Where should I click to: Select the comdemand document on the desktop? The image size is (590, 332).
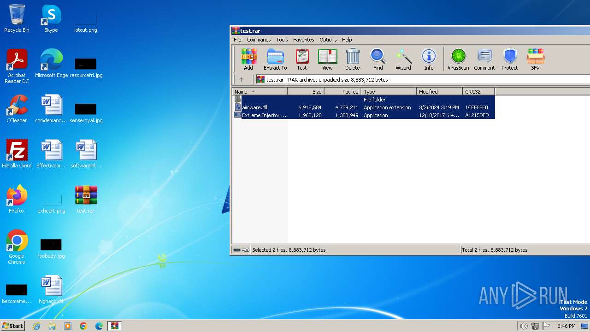pos(51,109)
